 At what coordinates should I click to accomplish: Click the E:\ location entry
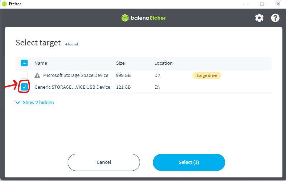[x=157, y=87]
